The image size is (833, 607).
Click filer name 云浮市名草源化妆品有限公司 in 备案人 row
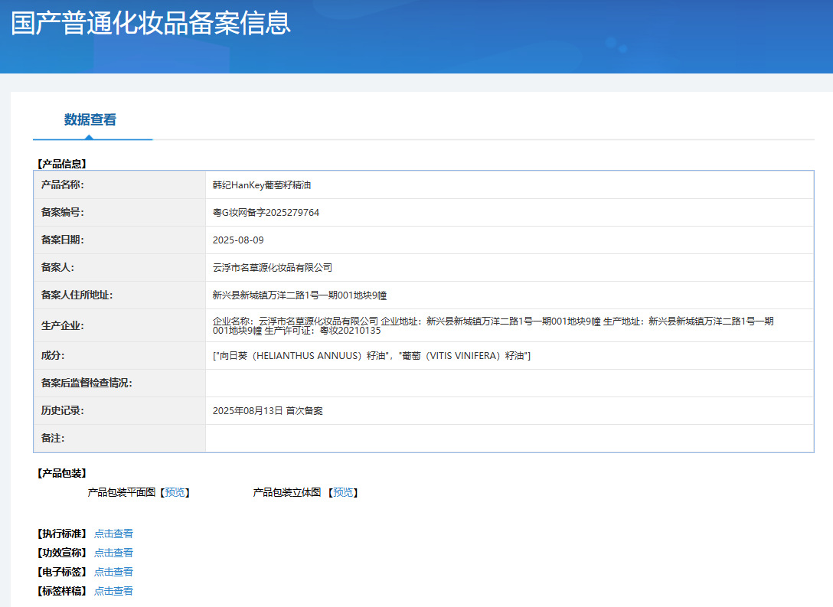click(x=273, y=268)
